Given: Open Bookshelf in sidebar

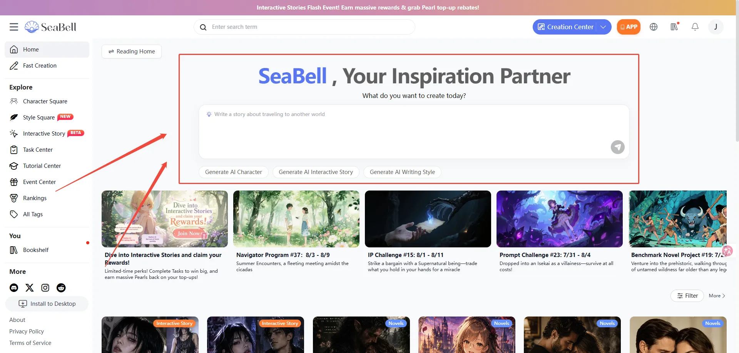Looking at the screenshot, I should click(x=47, y=250).
